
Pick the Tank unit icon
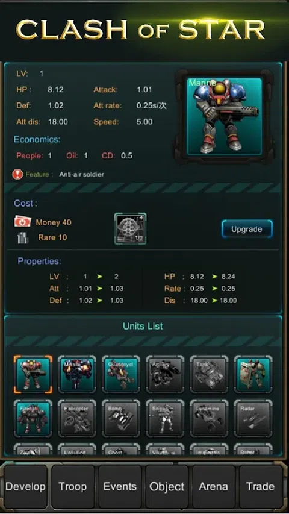[209, 374]
